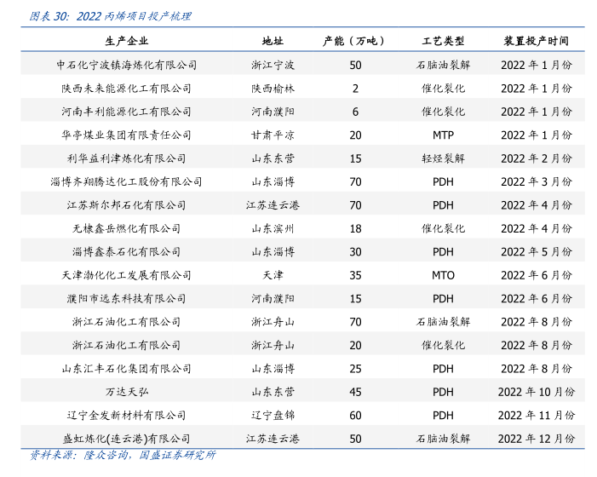Select the 辽宁盘锦 address cell
597x477 pixels.
[x=273, y=415]
